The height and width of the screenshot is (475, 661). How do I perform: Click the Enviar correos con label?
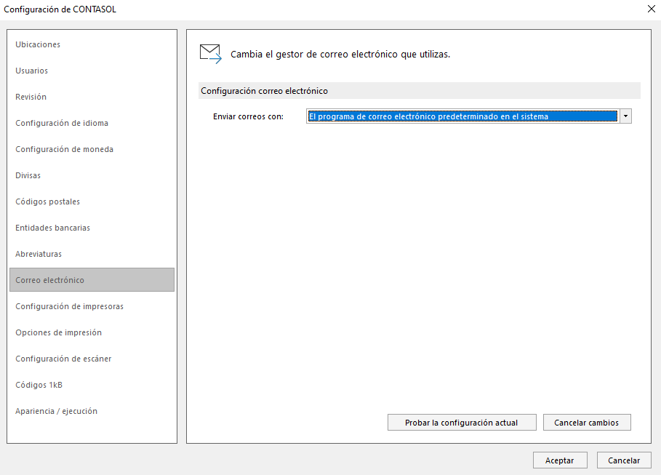pos(248,116)
